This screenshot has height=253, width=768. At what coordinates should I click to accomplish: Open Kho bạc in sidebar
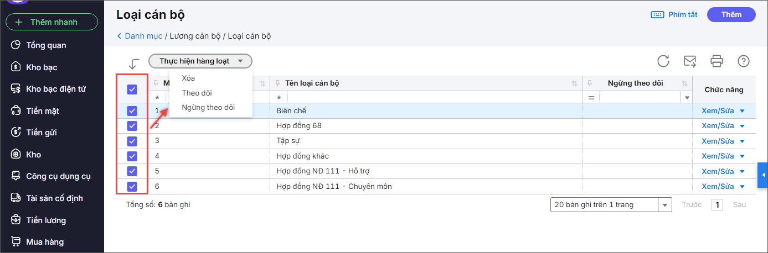42,67
